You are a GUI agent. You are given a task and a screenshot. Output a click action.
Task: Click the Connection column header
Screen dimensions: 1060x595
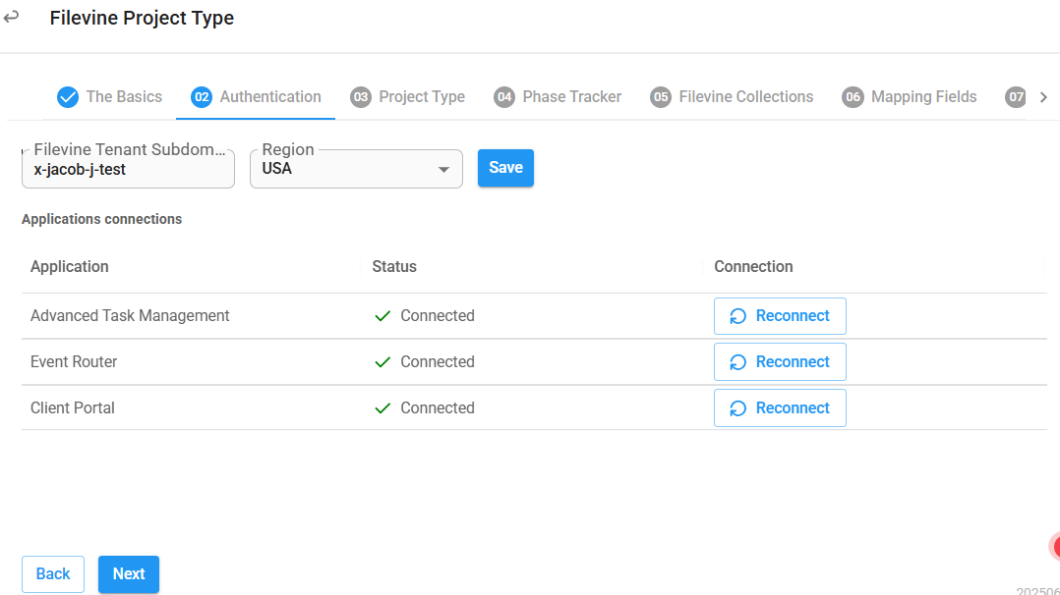point(754,267)
